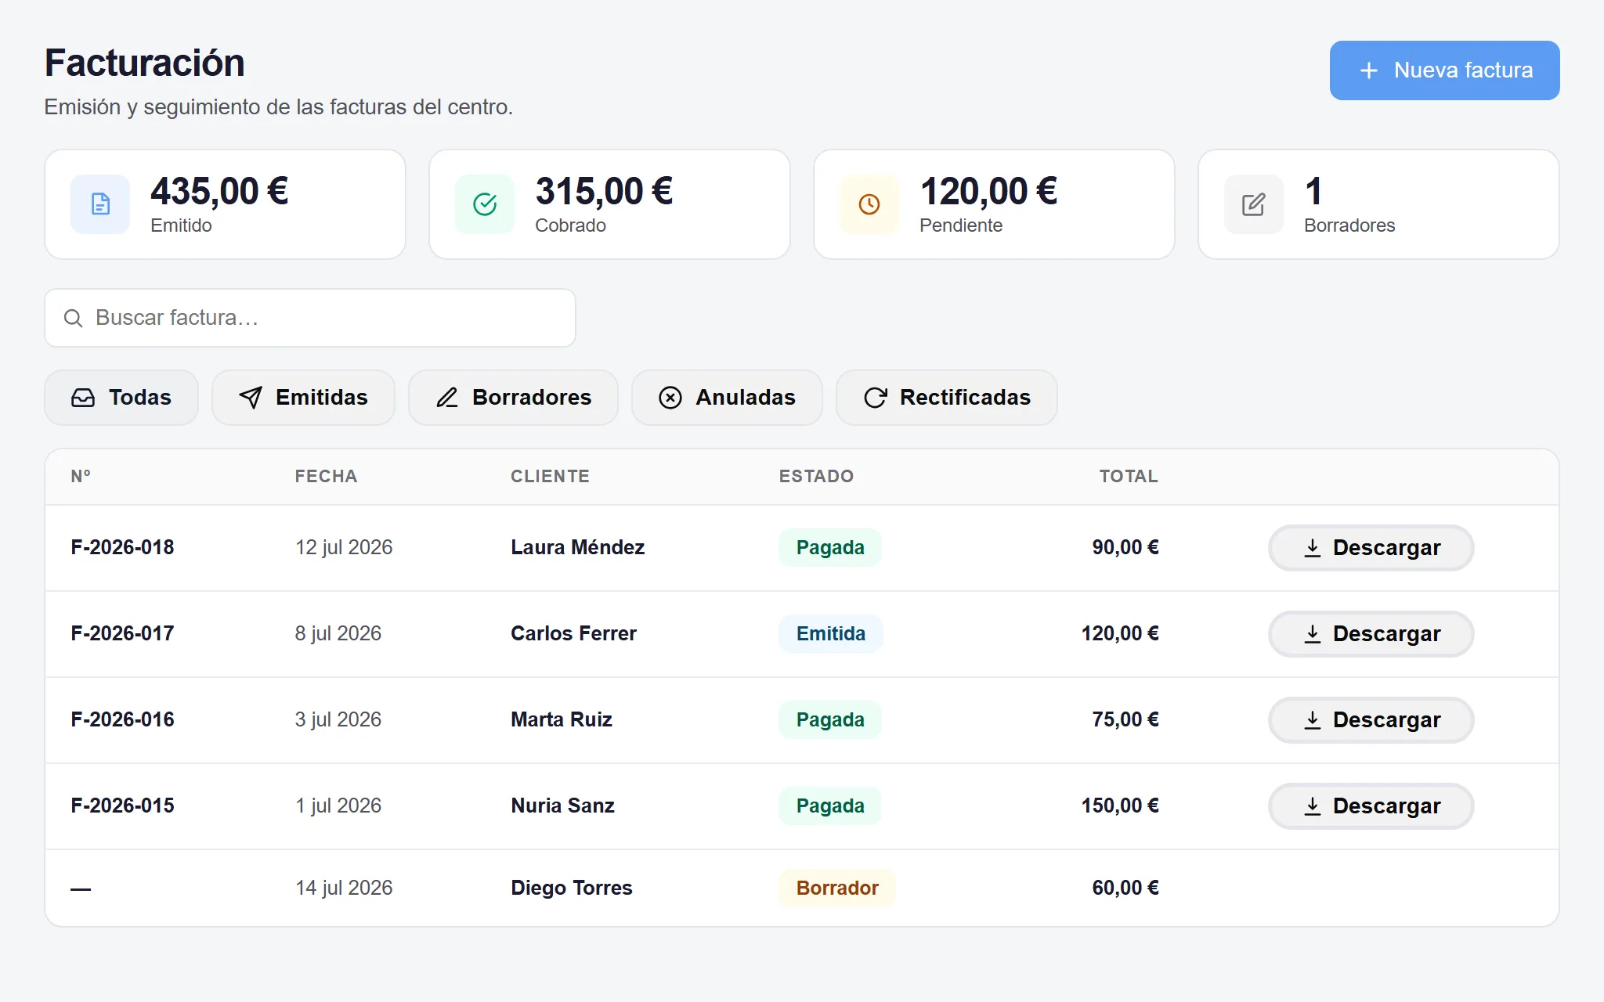Click the download icon for F-2026-018

(1313, 548)
